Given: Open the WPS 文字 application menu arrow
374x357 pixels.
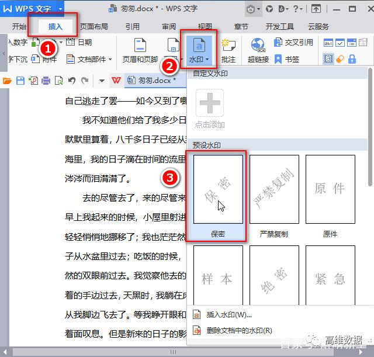Looking at the screenshot, I should point(60,9).
